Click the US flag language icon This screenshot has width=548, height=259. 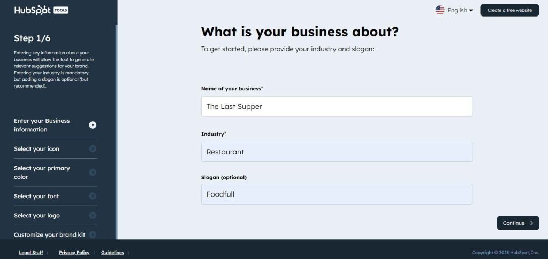tap(440, 10)
